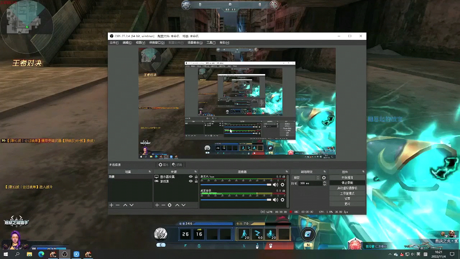This screenshot has height=259, width=460.
Task: Open the blue K app in the taskbar
Action: coord(77,254)
